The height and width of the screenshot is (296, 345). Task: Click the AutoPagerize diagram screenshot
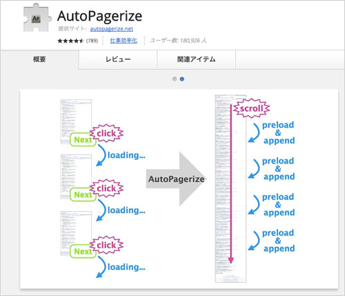179,189
